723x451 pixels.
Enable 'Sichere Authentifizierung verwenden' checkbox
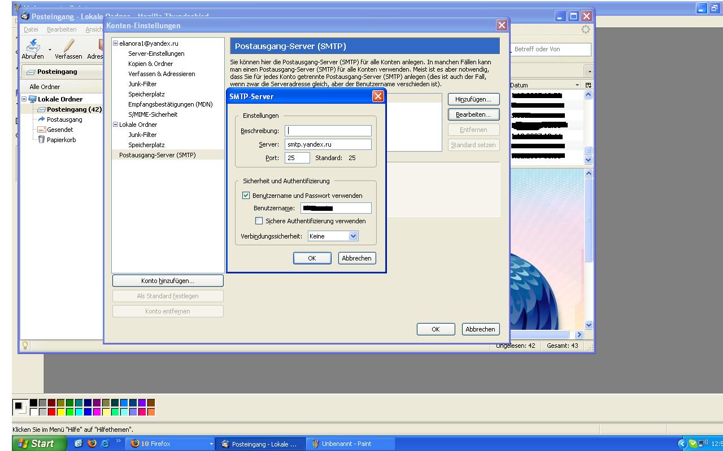coord(259,221)
